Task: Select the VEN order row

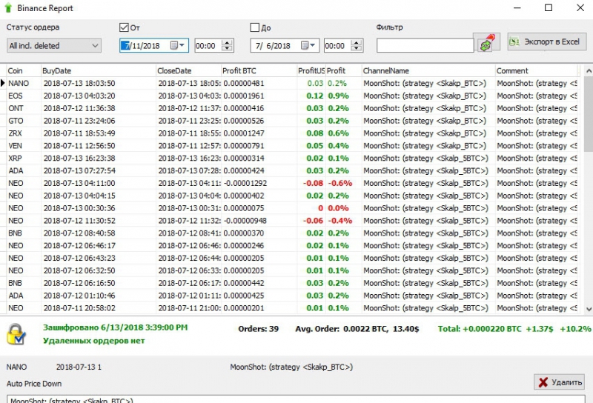Action: [292, 145]
